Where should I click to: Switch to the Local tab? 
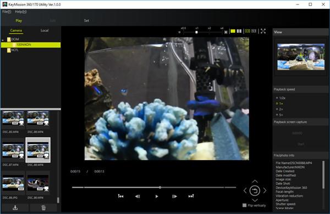[x=45, y=30]
